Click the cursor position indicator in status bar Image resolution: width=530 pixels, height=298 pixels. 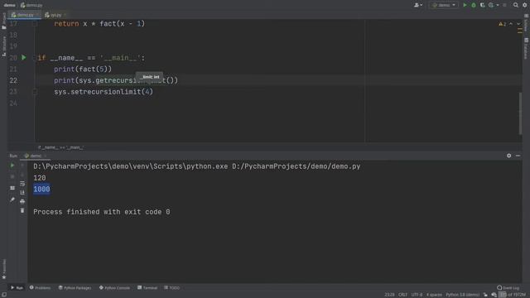coord(389,295)
